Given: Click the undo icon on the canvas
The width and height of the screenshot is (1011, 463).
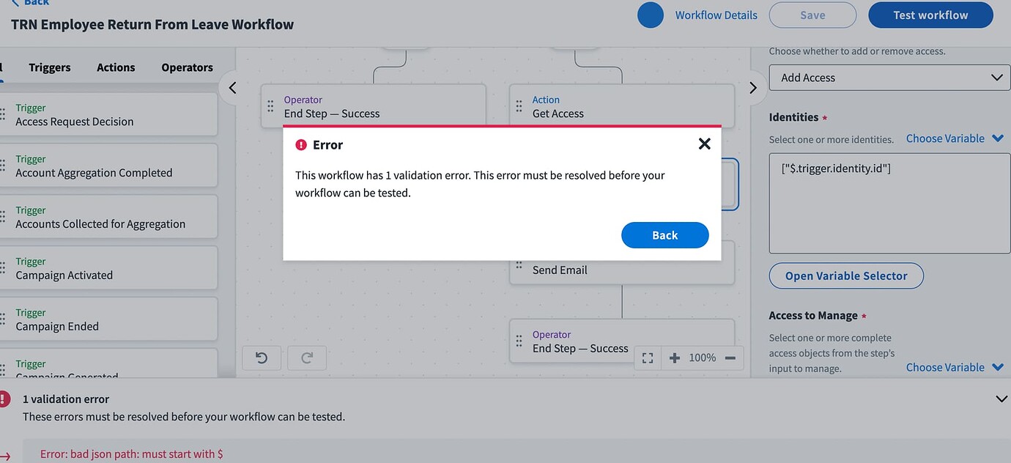Looking at the screenshot, I should [x=262, y=358].
